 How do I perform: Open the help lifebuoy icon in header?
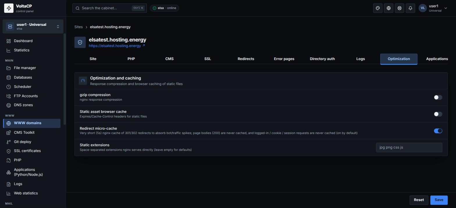[x=400, y=8]
